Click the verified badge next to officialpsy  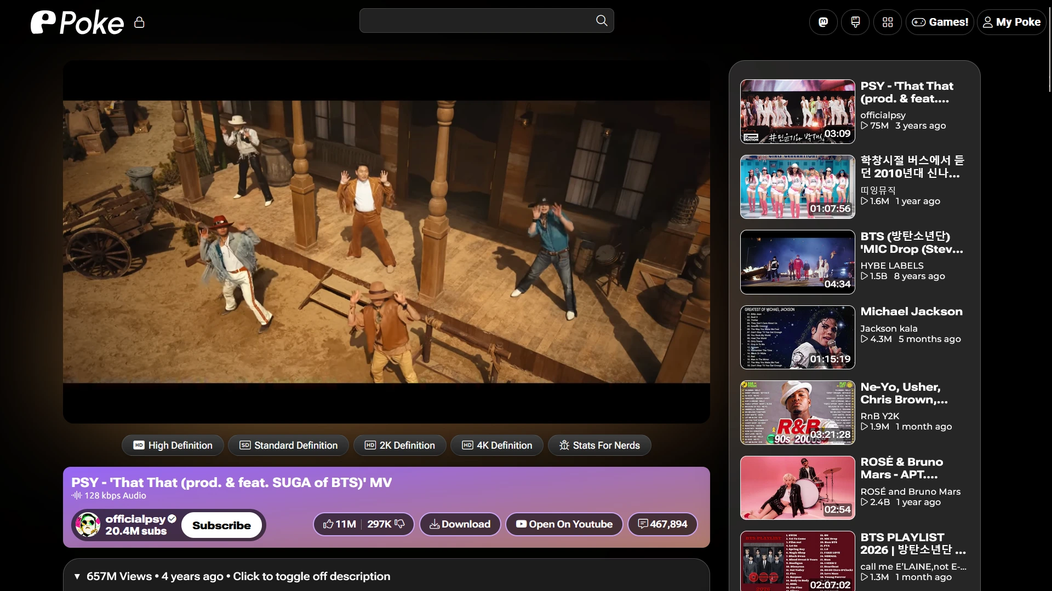pos(172,519)
